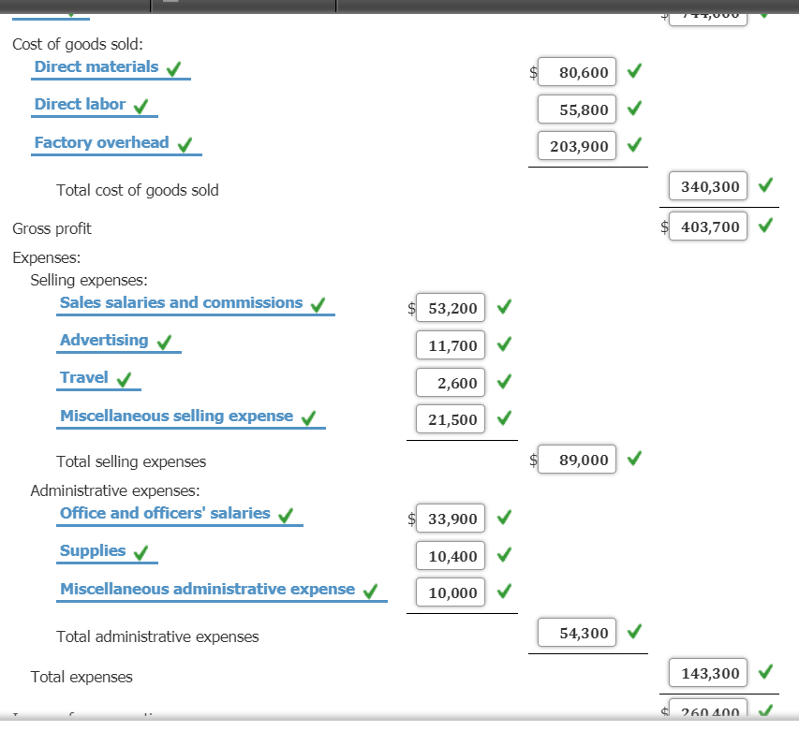The image size is (799, 731).
Task: Click the green check beside 55,800
Action: tap(634, 108)
